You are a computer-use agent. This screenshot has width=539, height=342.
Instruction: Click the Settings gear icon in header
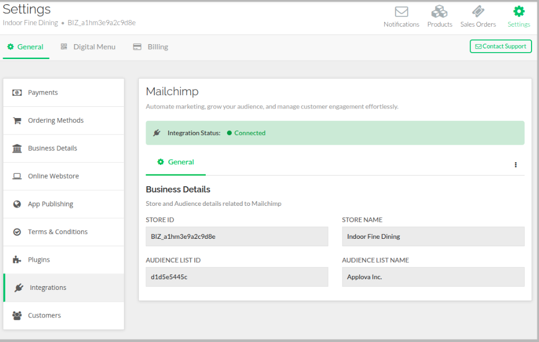(518, 12)
